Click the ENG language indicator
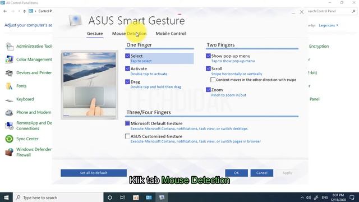 pos(325,198)
